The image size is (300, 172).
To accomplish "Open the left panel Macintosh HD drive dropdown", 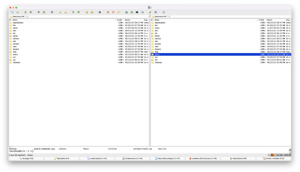I will point(17,16).
